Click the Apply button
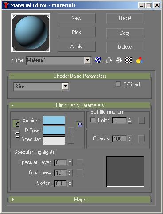Image resolution: width=163 pixels, height=214 pixels. pos(77,46)
